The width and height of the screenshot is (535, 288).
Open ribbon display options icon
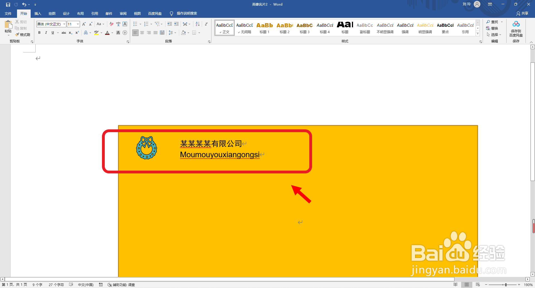490,4
